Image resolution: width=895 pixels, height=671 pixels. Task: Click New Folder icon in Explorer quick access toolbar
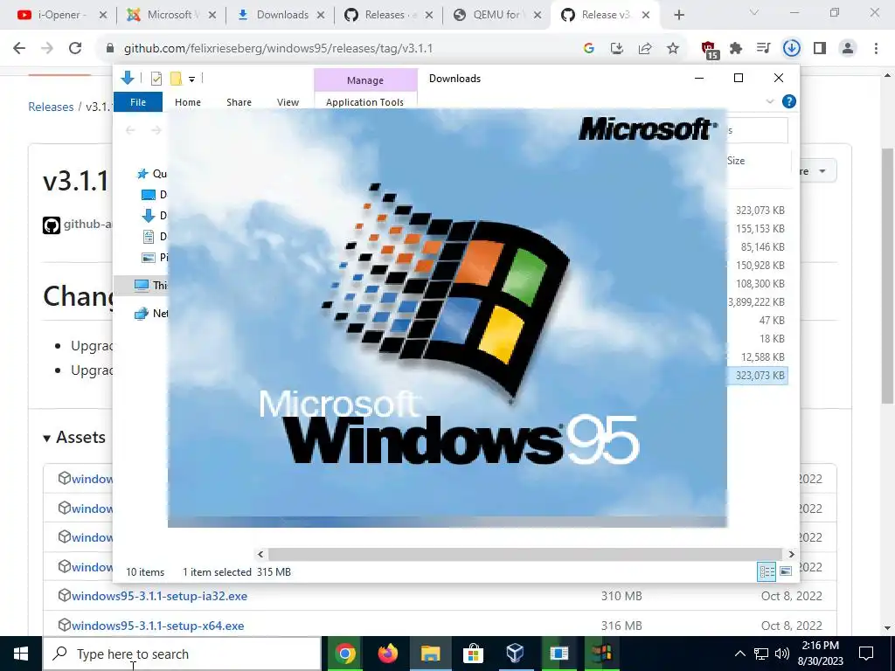176,79
